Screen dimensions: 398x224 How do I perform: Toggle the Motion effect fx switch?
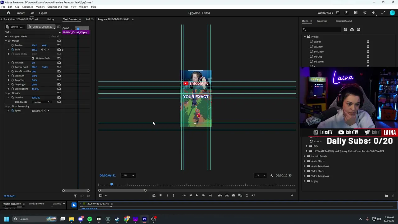pos(9,41)
